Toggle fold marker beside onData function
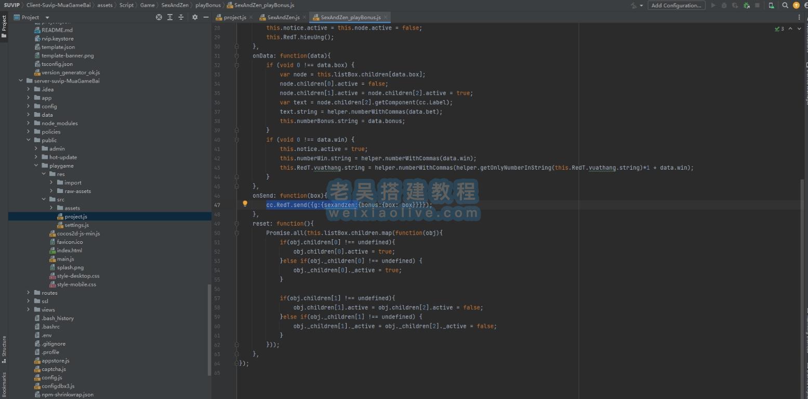 tap(237, 56)
